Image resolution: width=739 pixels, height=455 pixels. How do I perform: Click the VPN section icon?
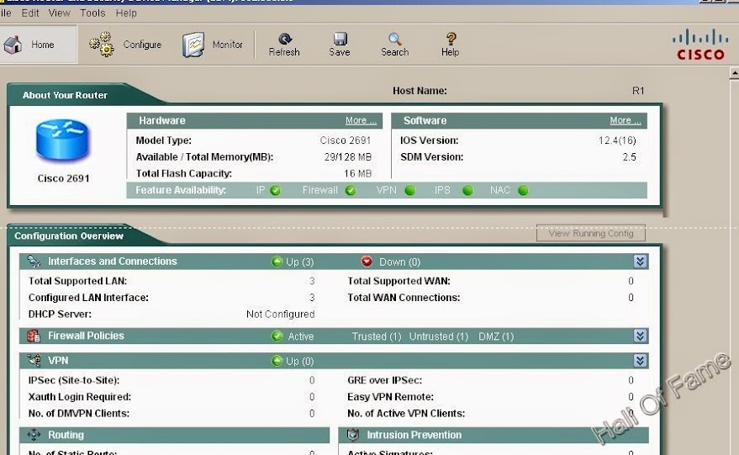(x=34, y=360)
